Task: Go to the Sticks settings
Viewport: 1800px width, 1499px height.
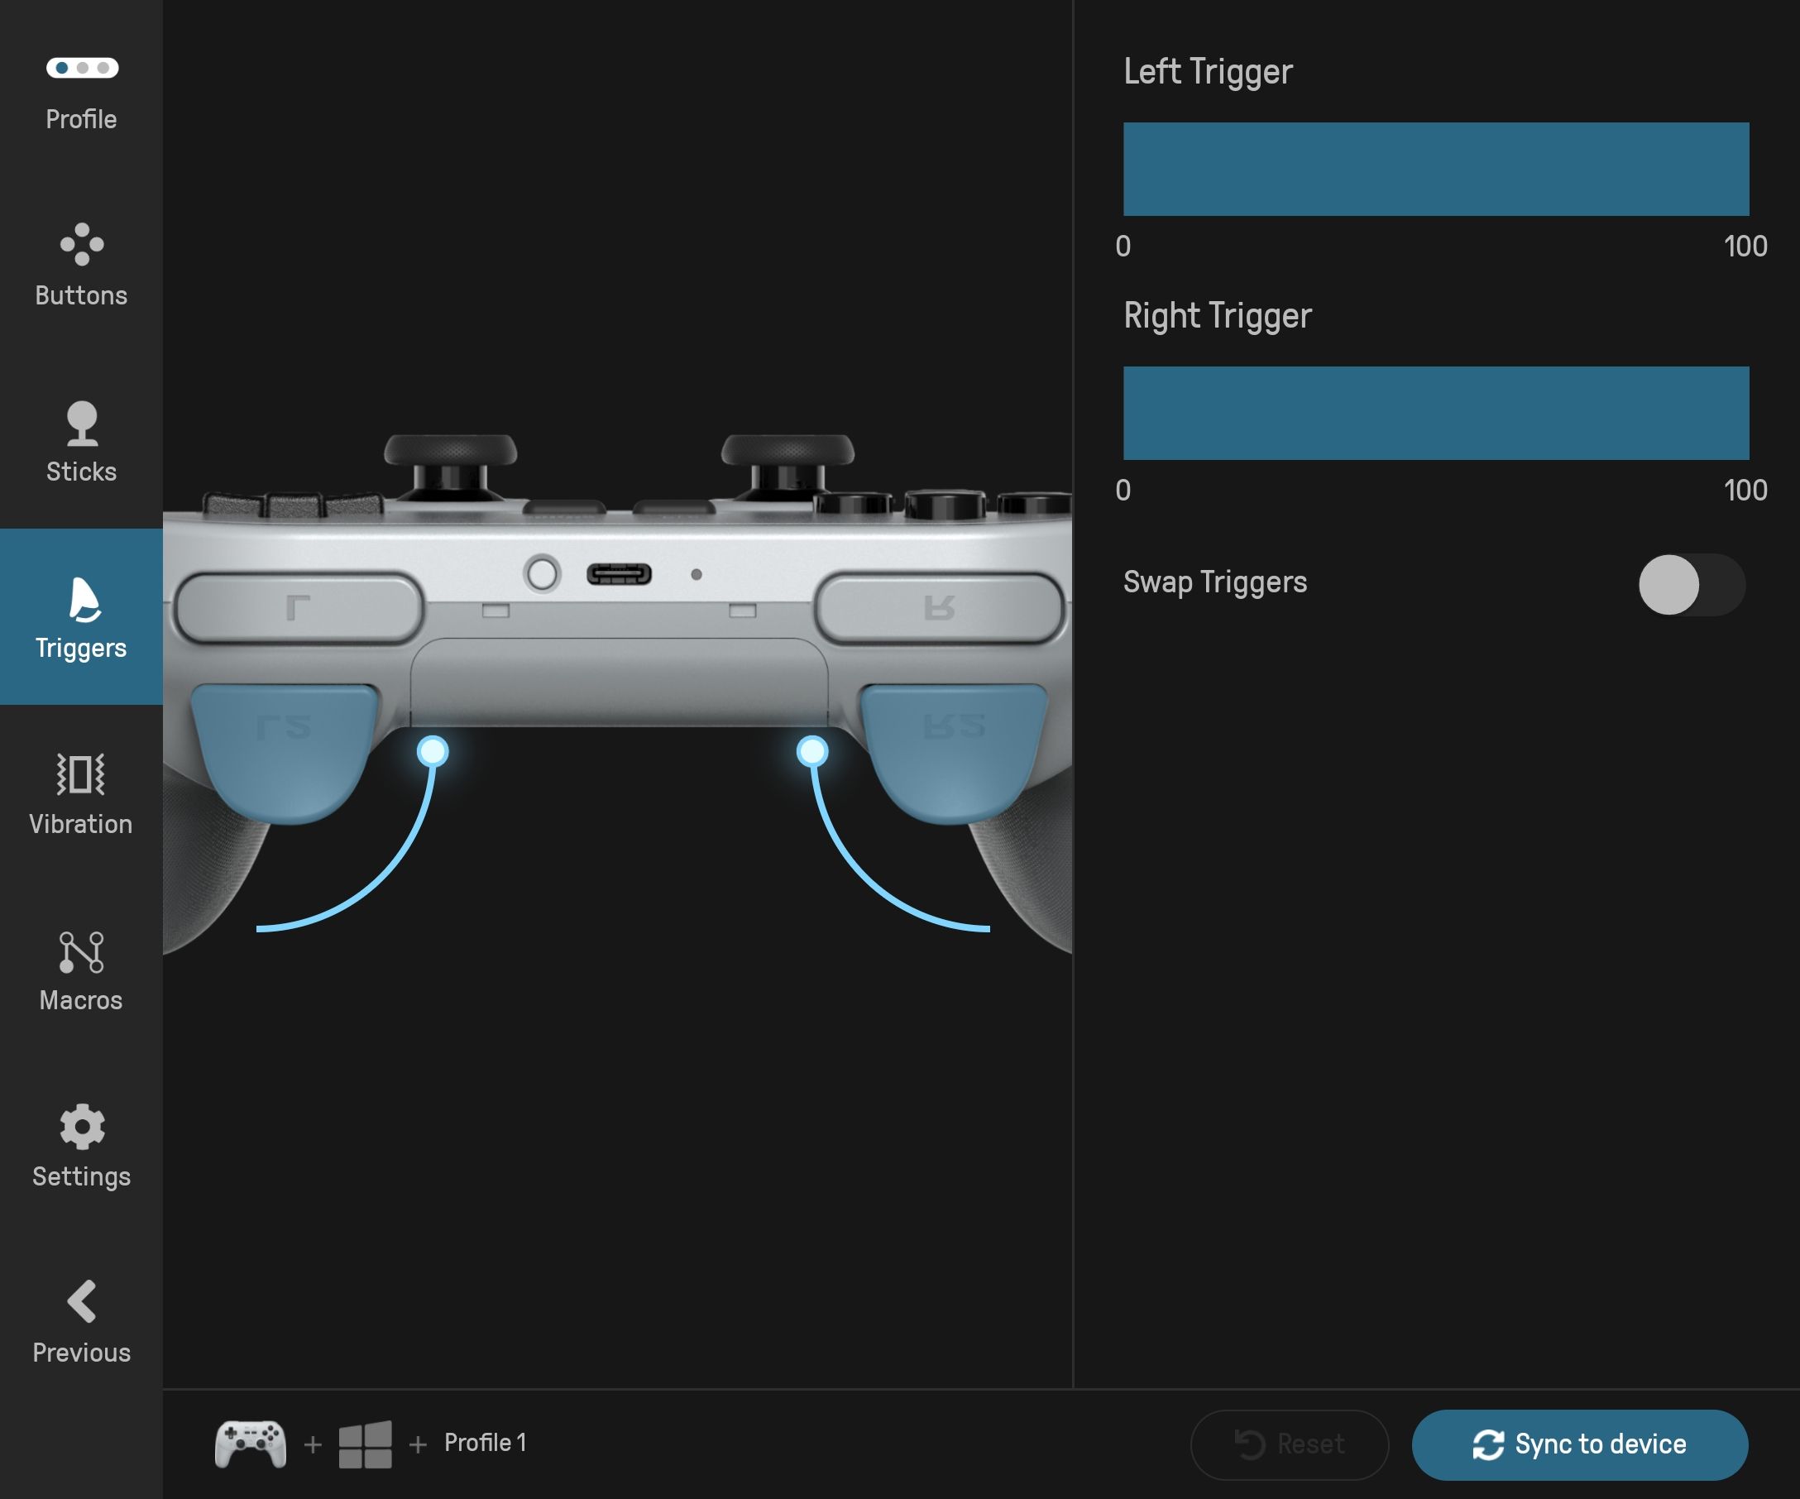Action: pyautogui.click(x=81, y=442)
